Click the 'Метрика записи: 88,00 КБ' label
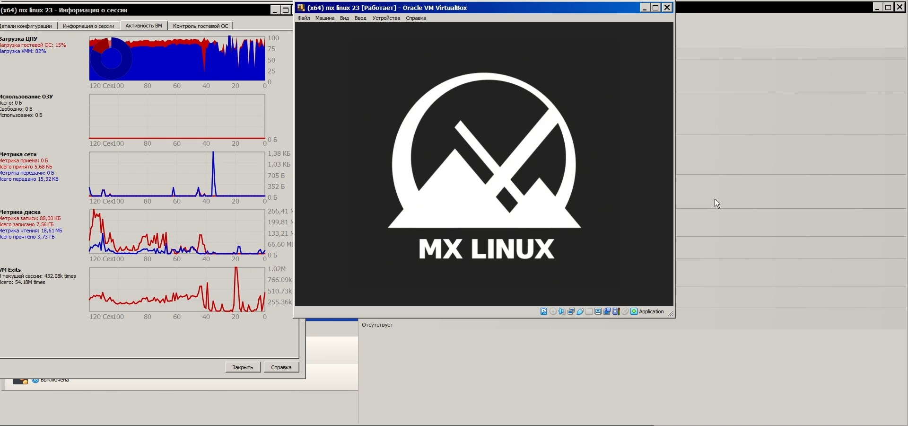Screen dimensions: 908x426 (30, 218)
